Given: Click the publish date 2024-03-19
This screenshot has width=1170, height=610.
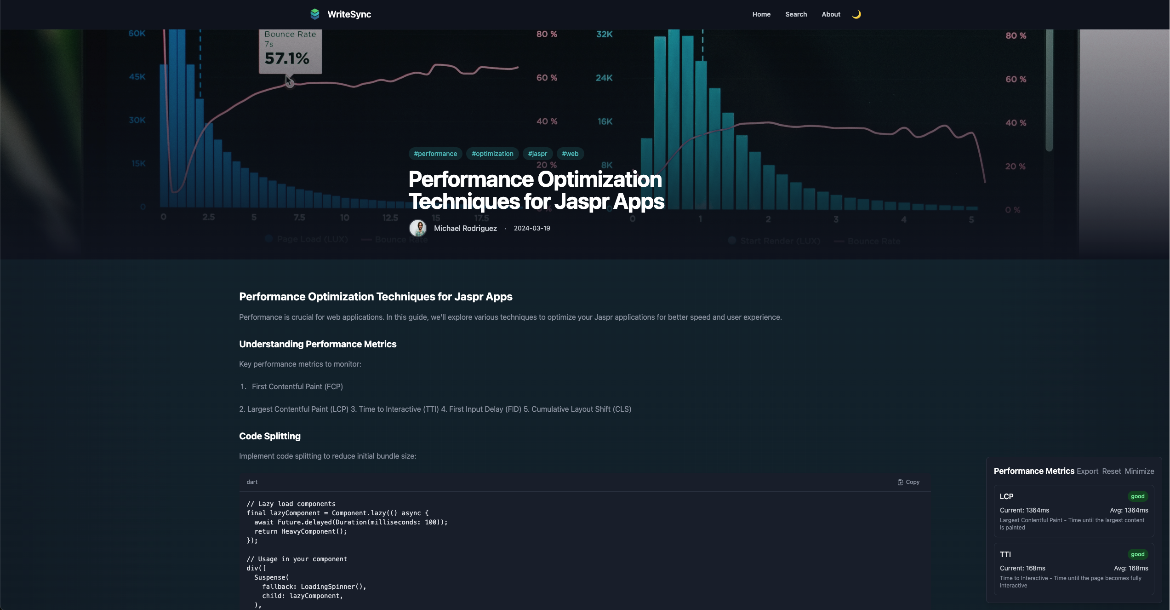Looking at the screenshot, I should coord(532,228).
